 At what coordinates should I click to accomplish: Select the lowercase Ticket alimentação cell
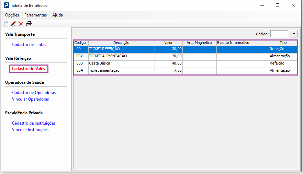tap(122, 70)
